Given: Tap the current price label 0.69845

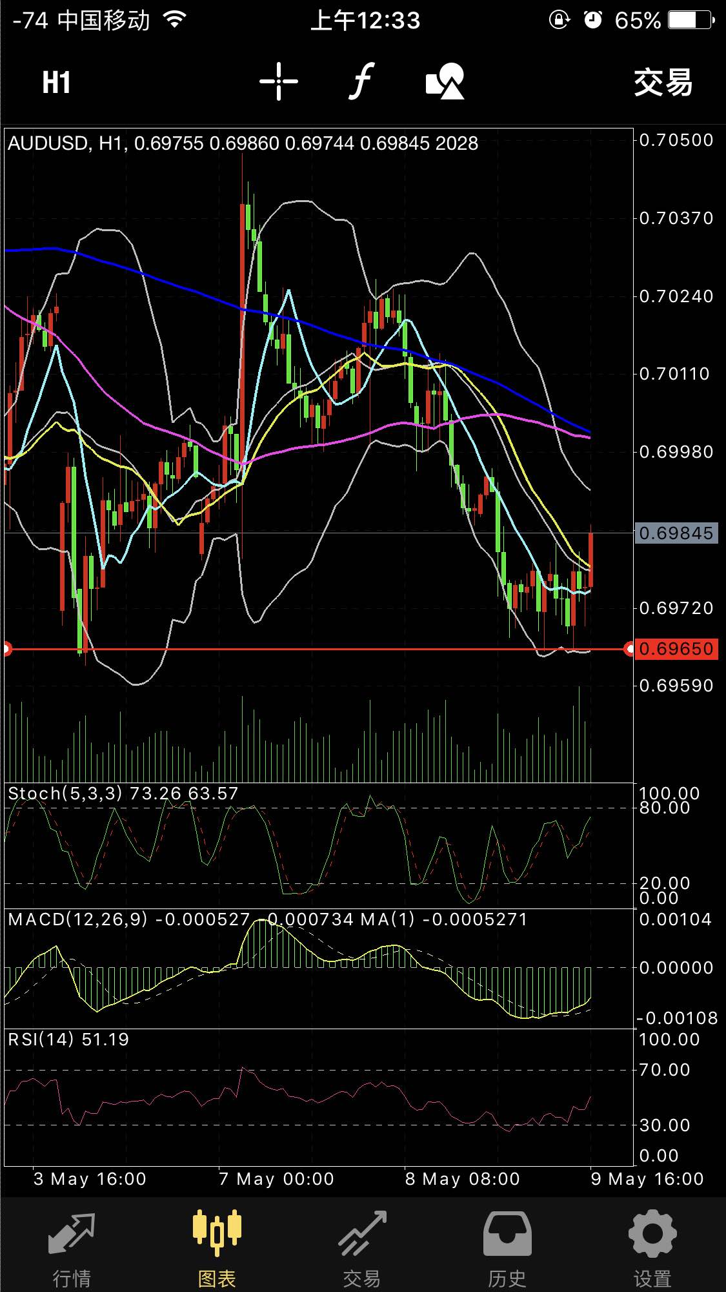Looking at the screenshot, I should click(676, 533).
